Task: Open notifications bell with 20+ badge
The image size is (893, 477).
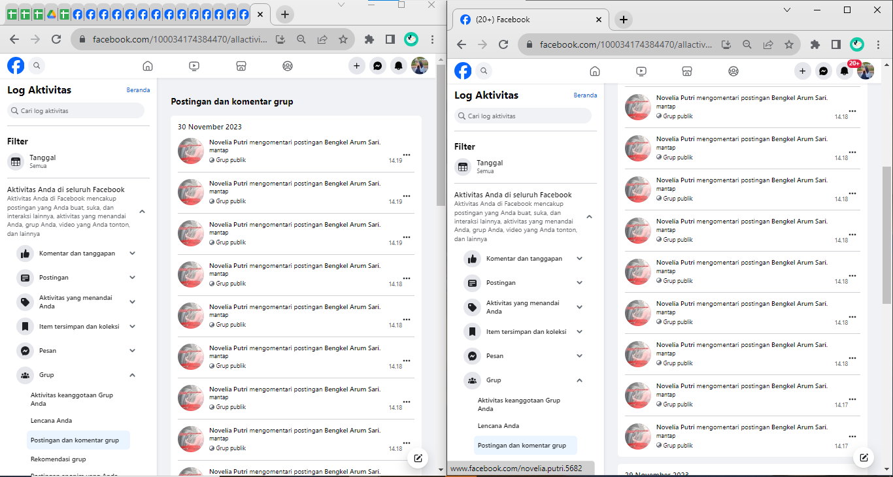Action: click(x=845, y=71)
